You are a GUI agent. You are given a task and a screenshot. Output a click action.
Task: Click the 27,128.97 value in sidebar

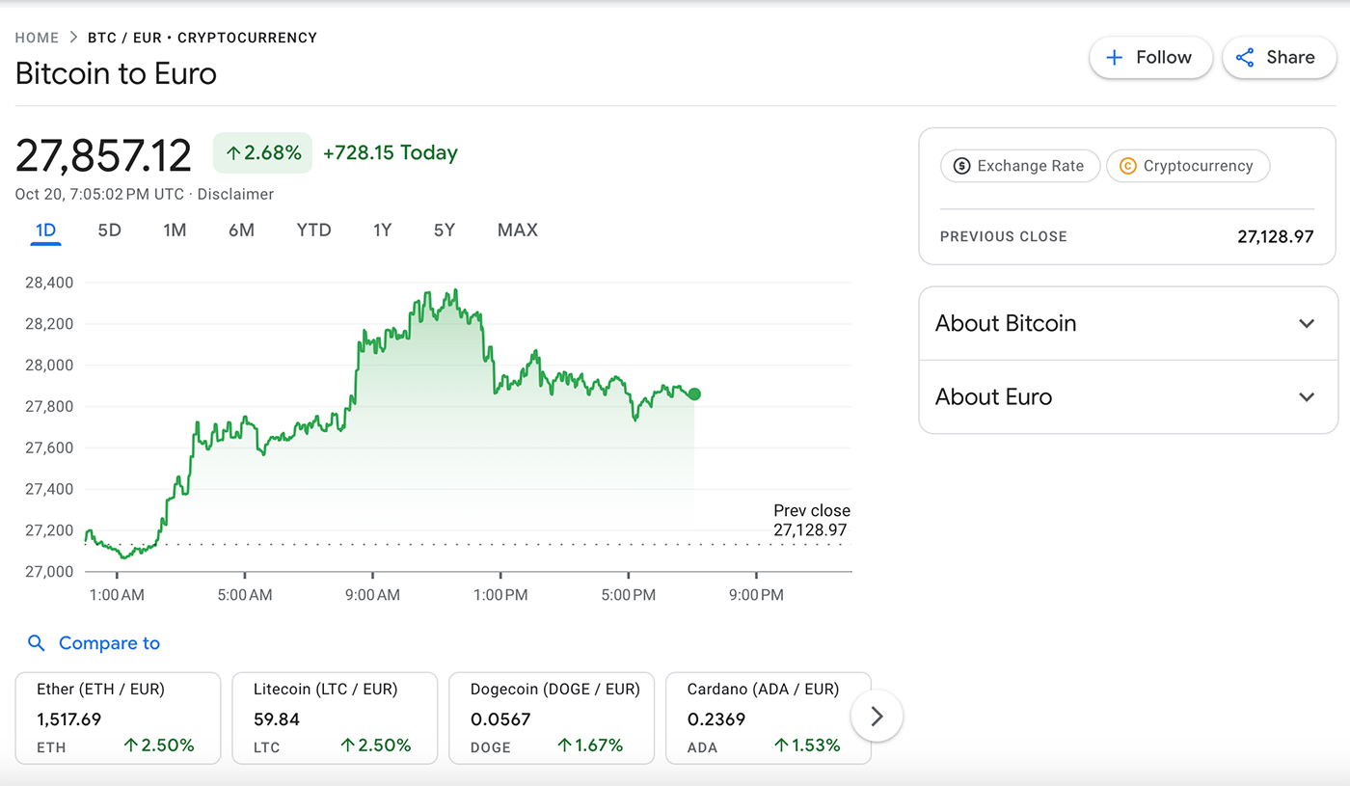click(x=1275, y=236)
